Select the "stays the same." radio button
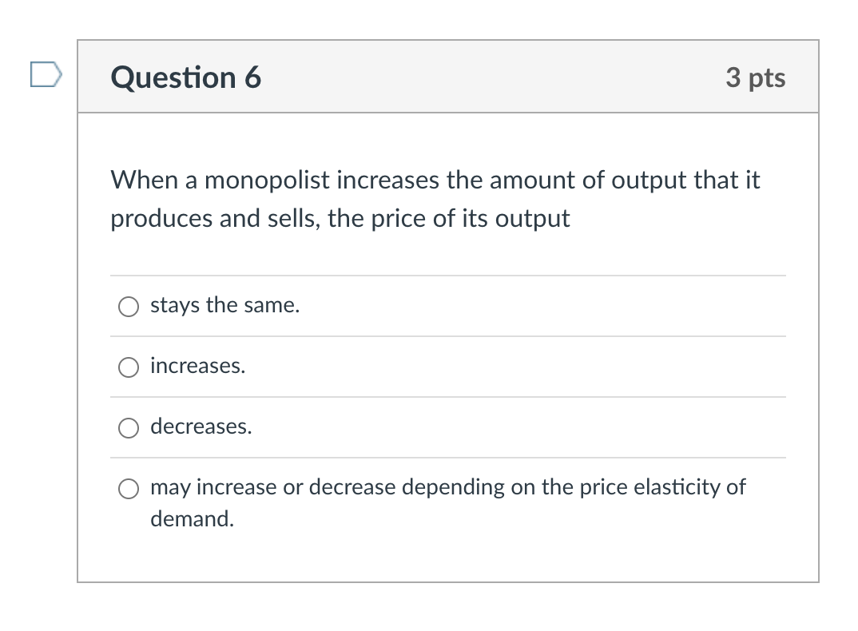Viewport: 858px width, 631px height. point(128,307)
